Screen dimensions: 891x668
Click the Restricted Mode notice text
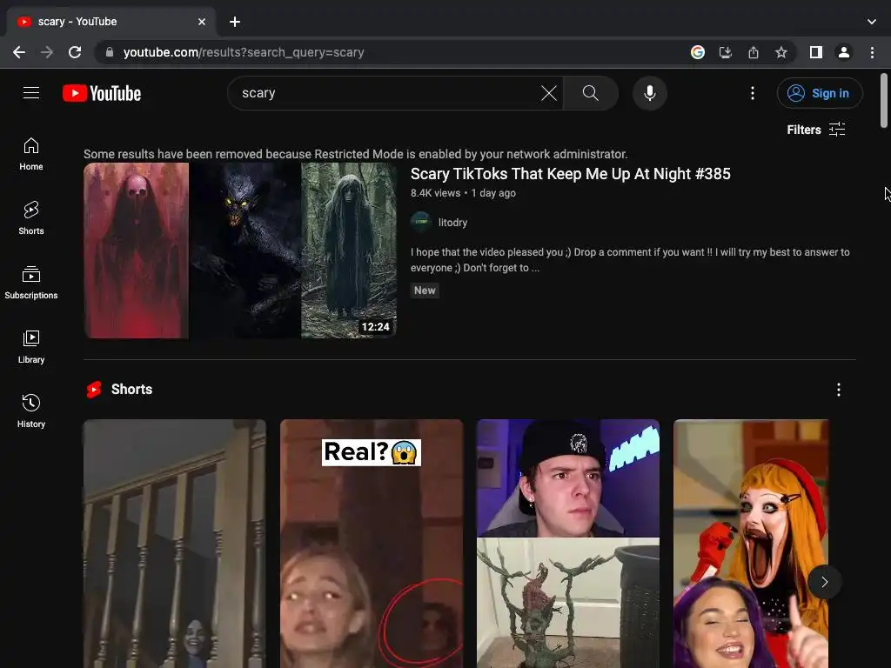pos(356,154)
